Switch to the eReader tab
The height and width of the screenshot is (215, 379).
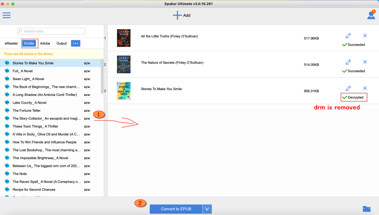pos(11,43)
